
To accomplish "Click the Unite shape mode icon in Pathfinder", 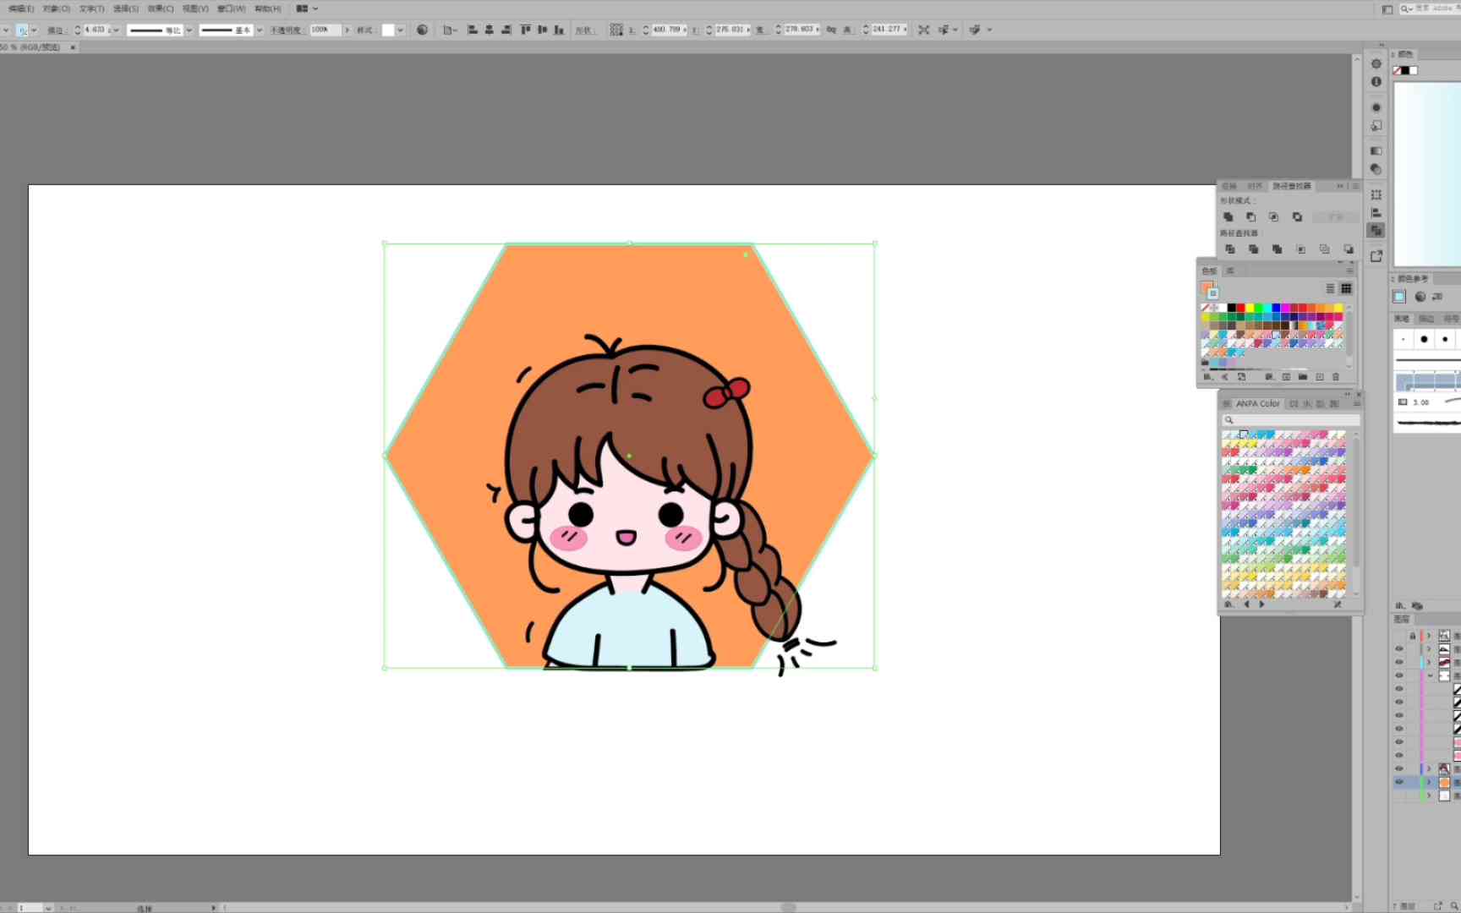I will [x=1228, y=217].
